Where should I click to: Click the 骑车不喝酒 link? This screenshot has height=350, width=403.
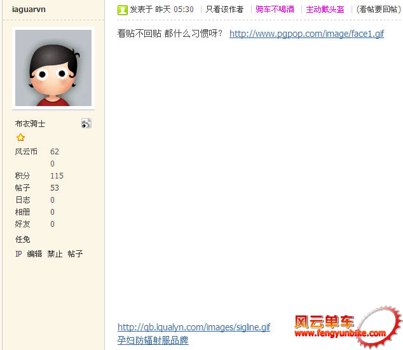(275, 10)
